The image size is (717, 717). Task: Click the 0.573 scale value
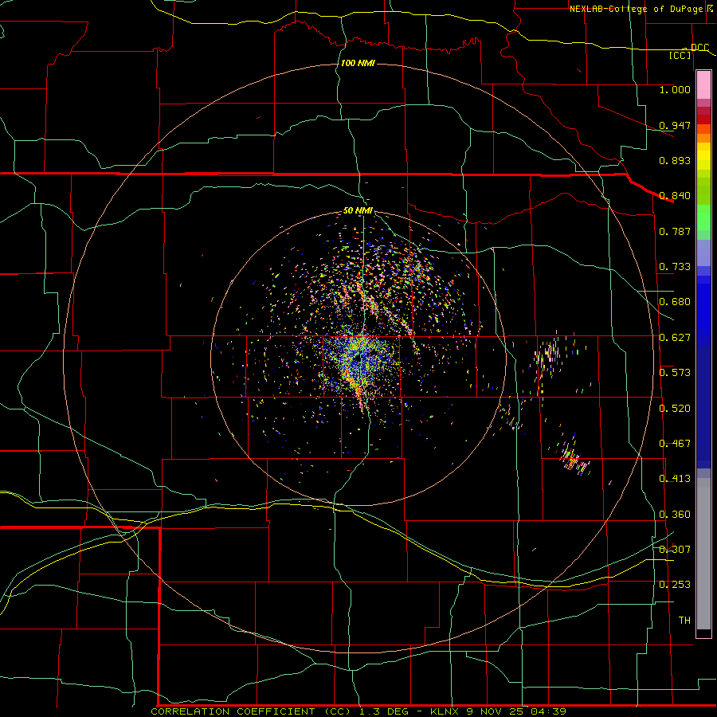(675, 373)
